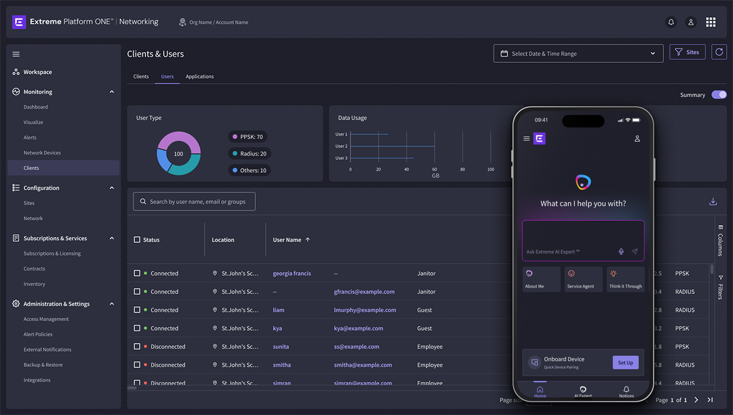Jump to last page arrow in pagination
The width and height of the screenshot is (733, 415).
coord(710,400)
